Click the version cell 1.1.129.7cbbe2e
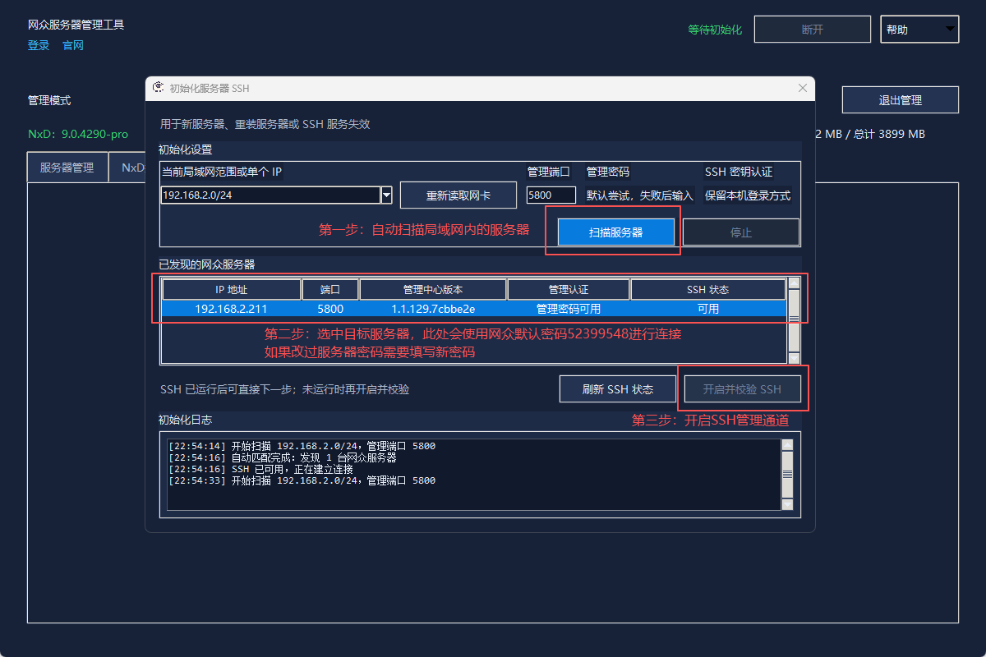Viewport: 986px width, 657px height. pyautogui.click(x=433, y=309)
